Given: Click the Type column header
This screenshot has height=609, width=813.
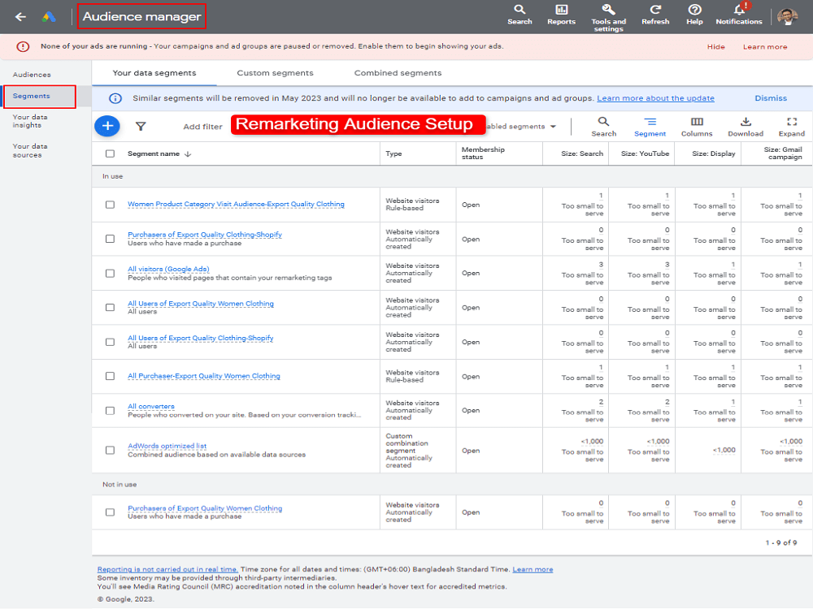Looking at the screenshot, I should (x=393, y=153).
